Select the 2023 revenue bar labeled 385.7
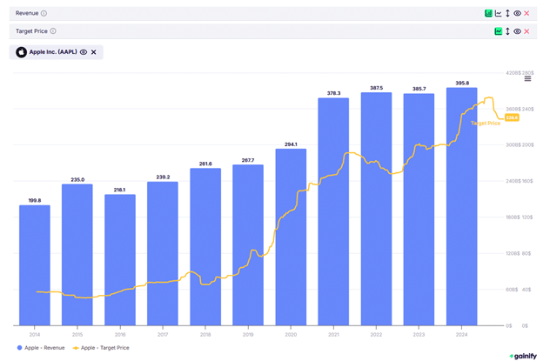 point(419,210)
